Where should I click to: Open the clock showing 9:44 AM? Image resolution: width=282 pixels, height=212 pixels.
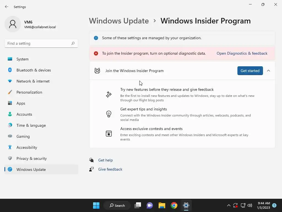(264, 205)
